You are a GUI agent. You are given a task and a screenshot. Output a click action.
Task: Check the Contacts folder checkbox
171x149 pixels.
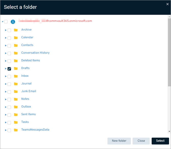click(x=9, y=46)
